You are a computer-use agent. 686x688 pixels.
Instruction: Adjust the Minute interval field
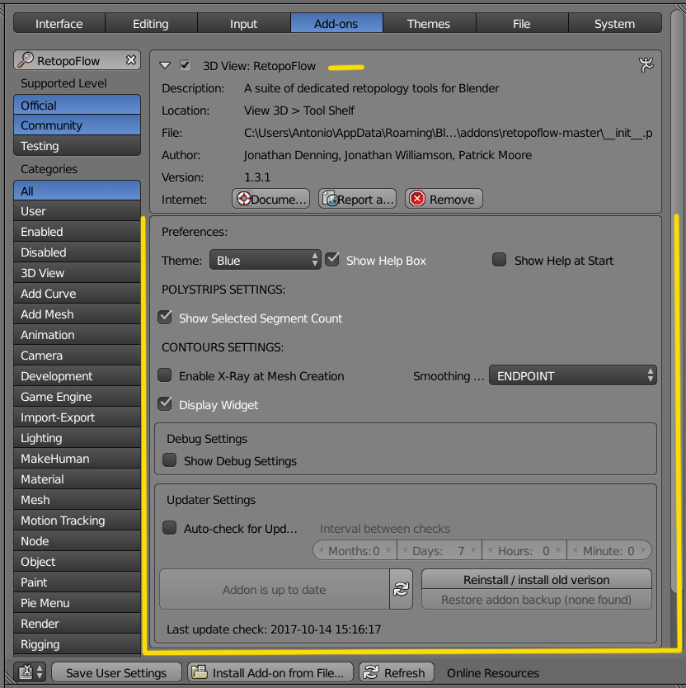click(609, 550)
